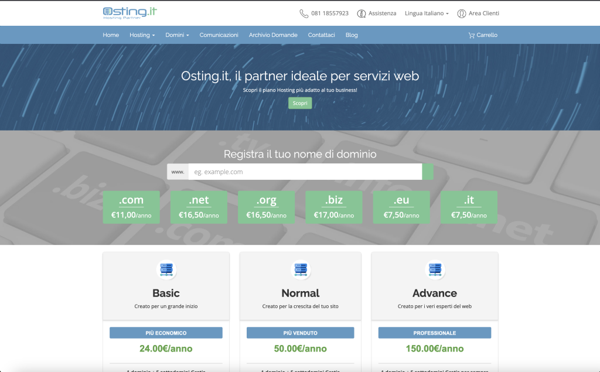
Task: Select the .com domain price tile
Action: tap(131, 207)
